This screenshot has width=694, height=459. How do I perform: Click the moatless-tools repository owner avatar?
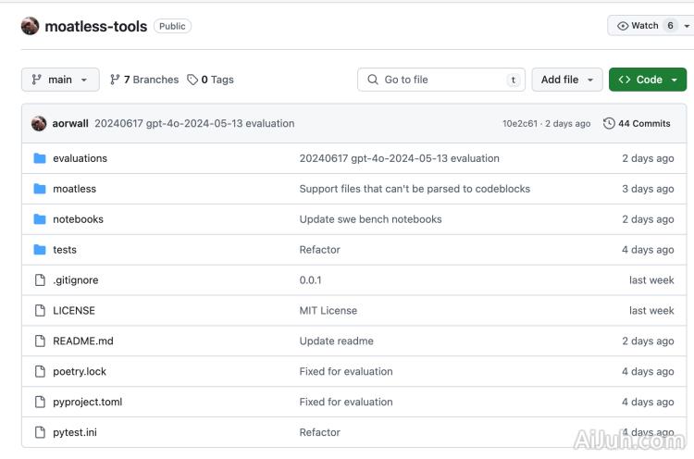point(30,26)
